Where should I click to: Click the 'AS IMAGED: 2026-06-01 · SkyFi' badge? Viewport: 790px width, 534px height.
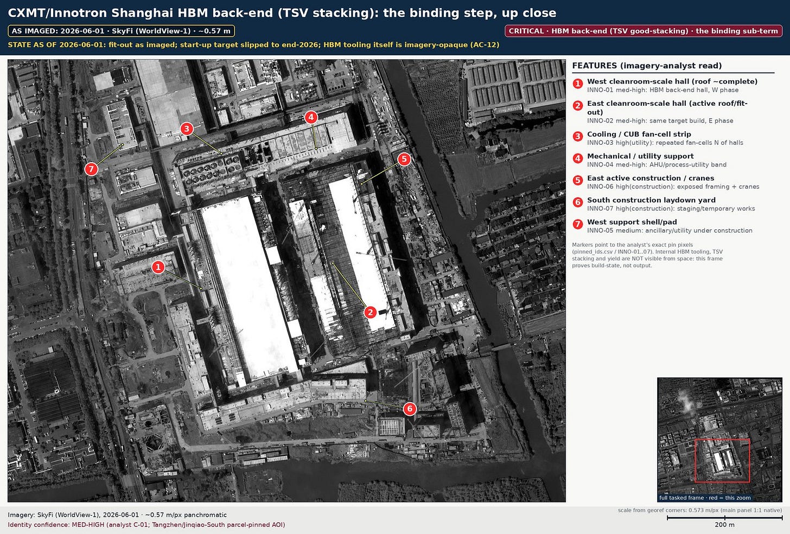[x=122, y=31]
